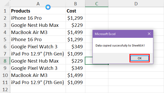Close the Microsoft Excel message box
Image resolution: width=164 pixels, height=93 pixels.
pos(149,34)
